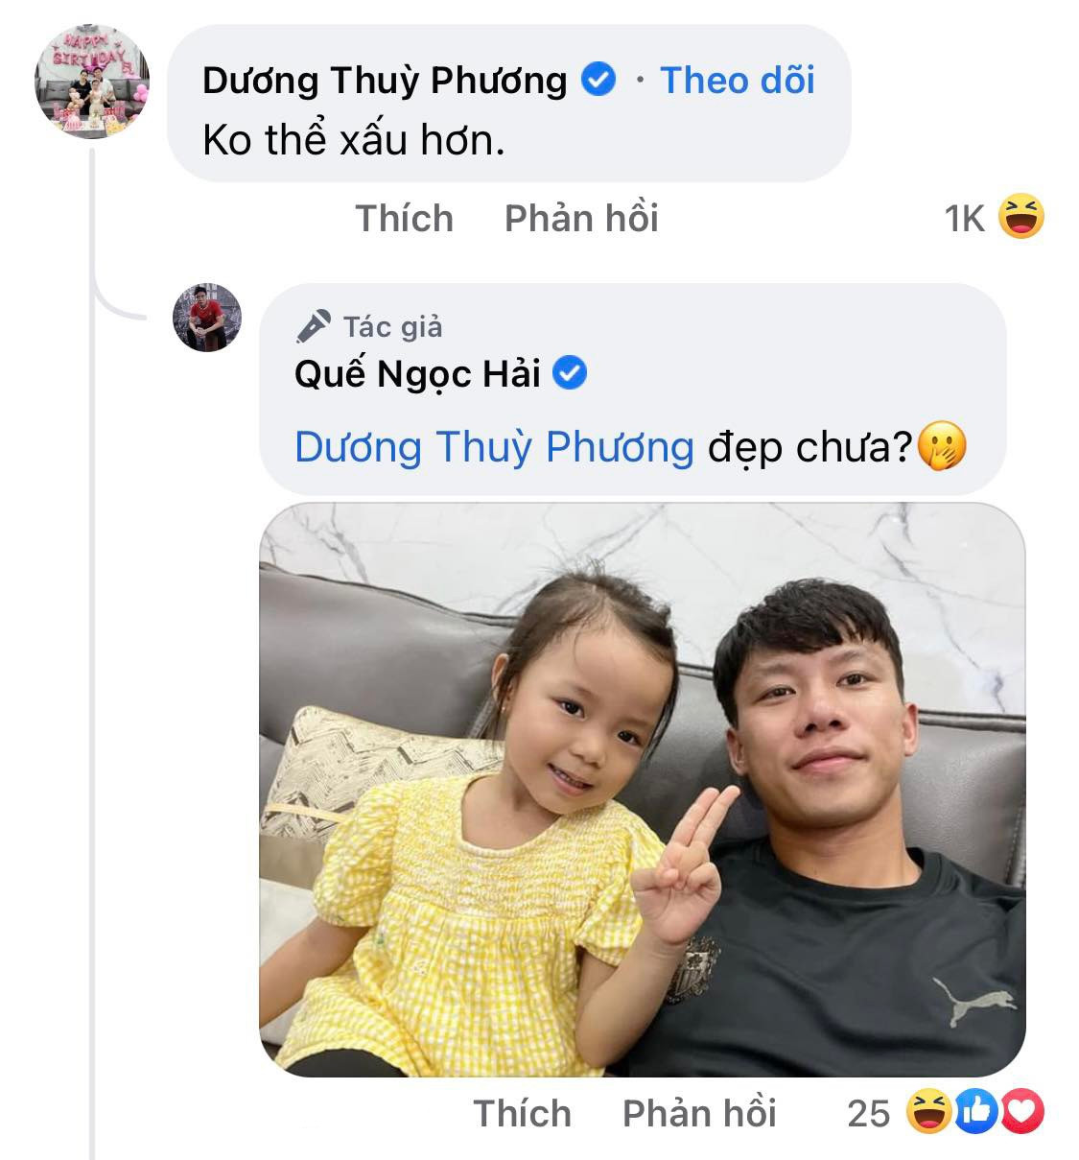Click the red Love heart reaction icon
The width and height of the screenshot is (1079, 1160).
coord(1023,1112)
